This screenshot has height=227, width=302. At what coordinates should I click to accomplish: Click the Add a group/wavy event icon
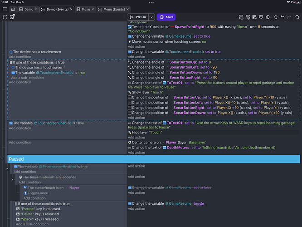click(254, 17)
